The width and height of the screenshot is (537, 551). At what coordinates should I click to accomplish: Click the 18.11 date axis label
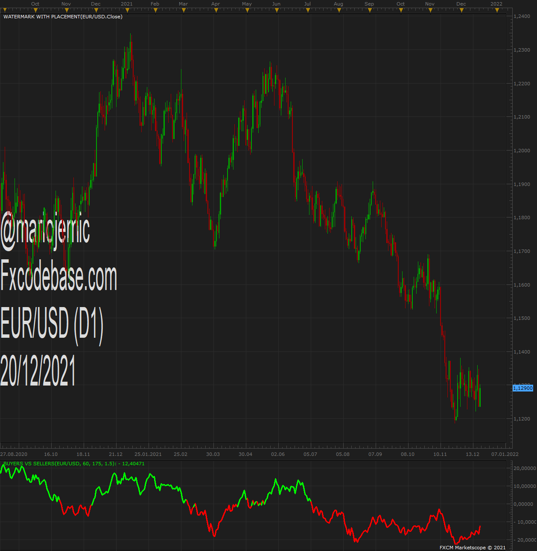(83, 454)
